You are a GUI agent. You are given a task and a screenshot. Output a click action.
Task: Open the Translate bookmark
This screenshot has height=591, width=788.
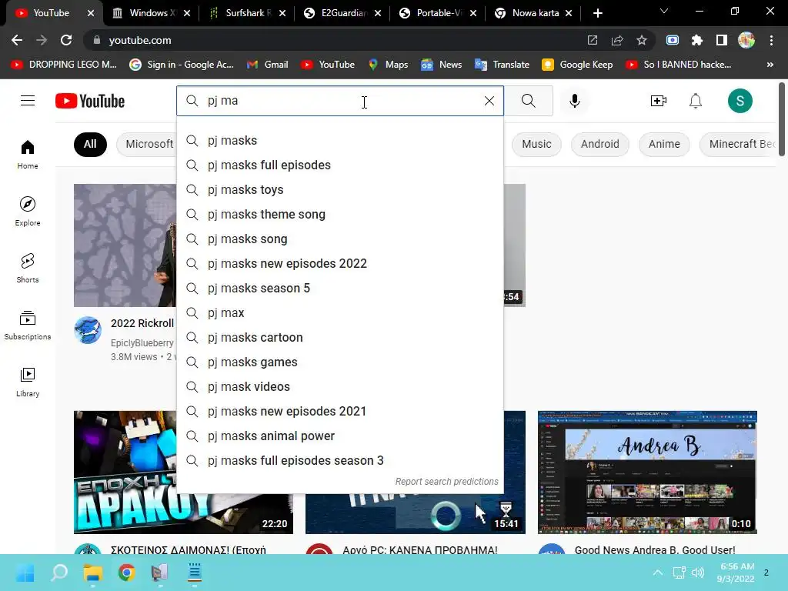click(502, 65)
